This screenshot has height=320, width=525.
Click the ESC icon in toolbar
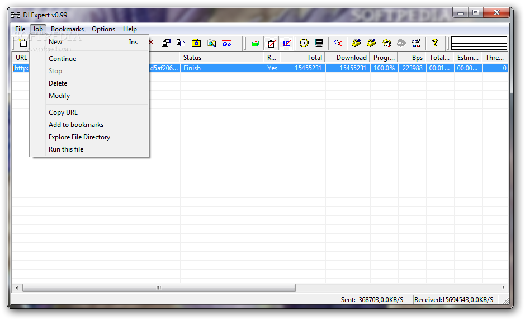click(338, 43)
